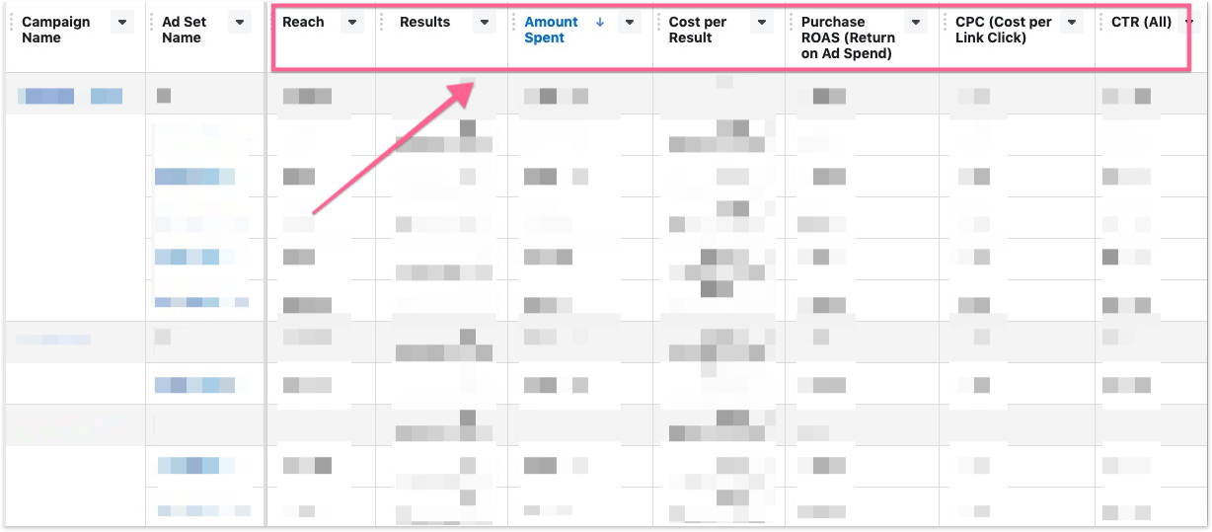Click the Reach column header label
The width and height of the screenshot is (1212, 532).
pyautogui.click(x=303, y=23)
